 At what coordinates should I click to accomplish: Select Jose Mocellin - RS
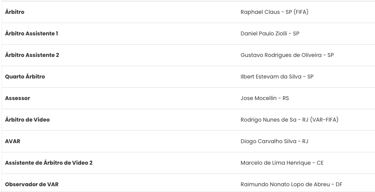click(x=265, y=98)
